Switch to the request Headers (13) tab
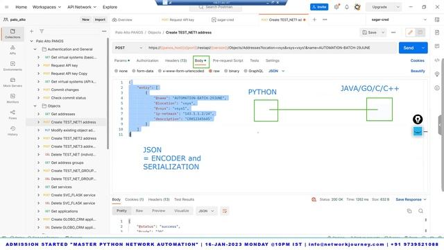The height and width of the screenshot is (250, 444). (x=176, y=60)
